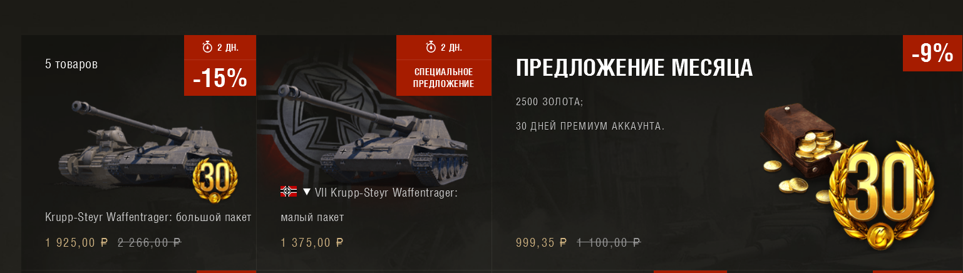Click the 999,35 ₽ discounted price
The width and height of the screenshot is (963, 273).
point(542,242)
